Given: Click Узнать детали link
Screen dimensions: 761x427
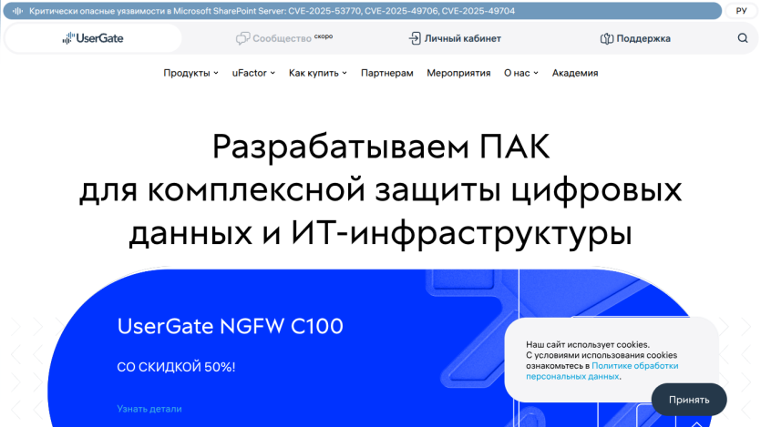Looking at the screenshot, I should pos(149,409).
